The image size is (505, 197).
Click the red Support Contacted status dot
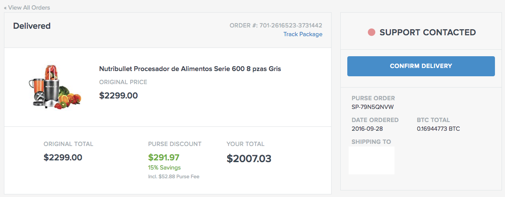[372, 33]
